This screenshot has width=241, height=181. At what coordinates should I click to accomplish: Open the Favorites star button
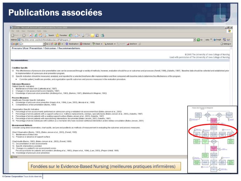[61, 35]
